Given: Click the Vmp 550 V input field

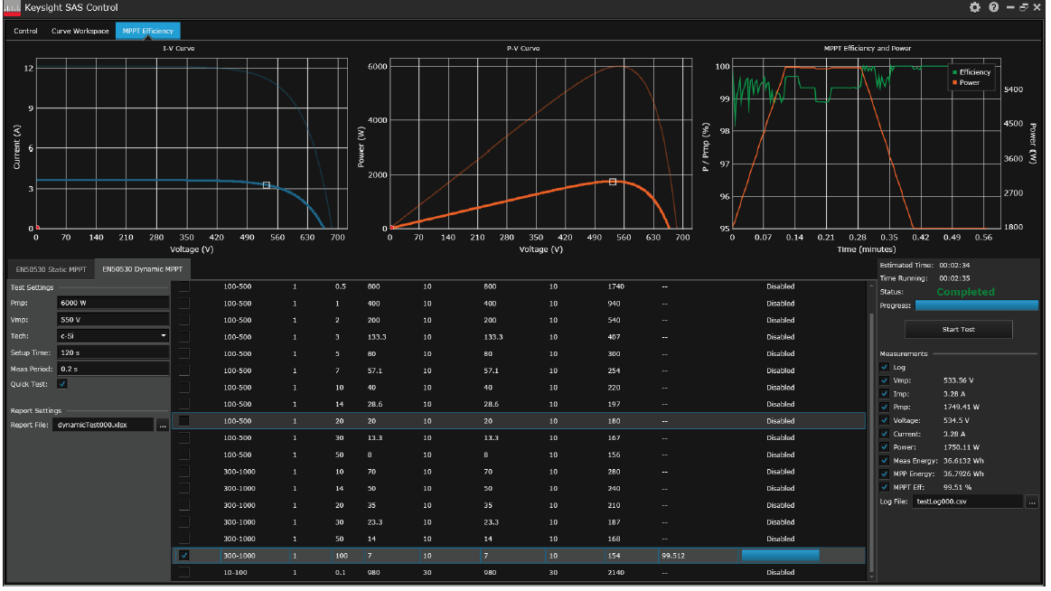Looking at the screenshot, I should pyautogui.click(x=113, y=320).
